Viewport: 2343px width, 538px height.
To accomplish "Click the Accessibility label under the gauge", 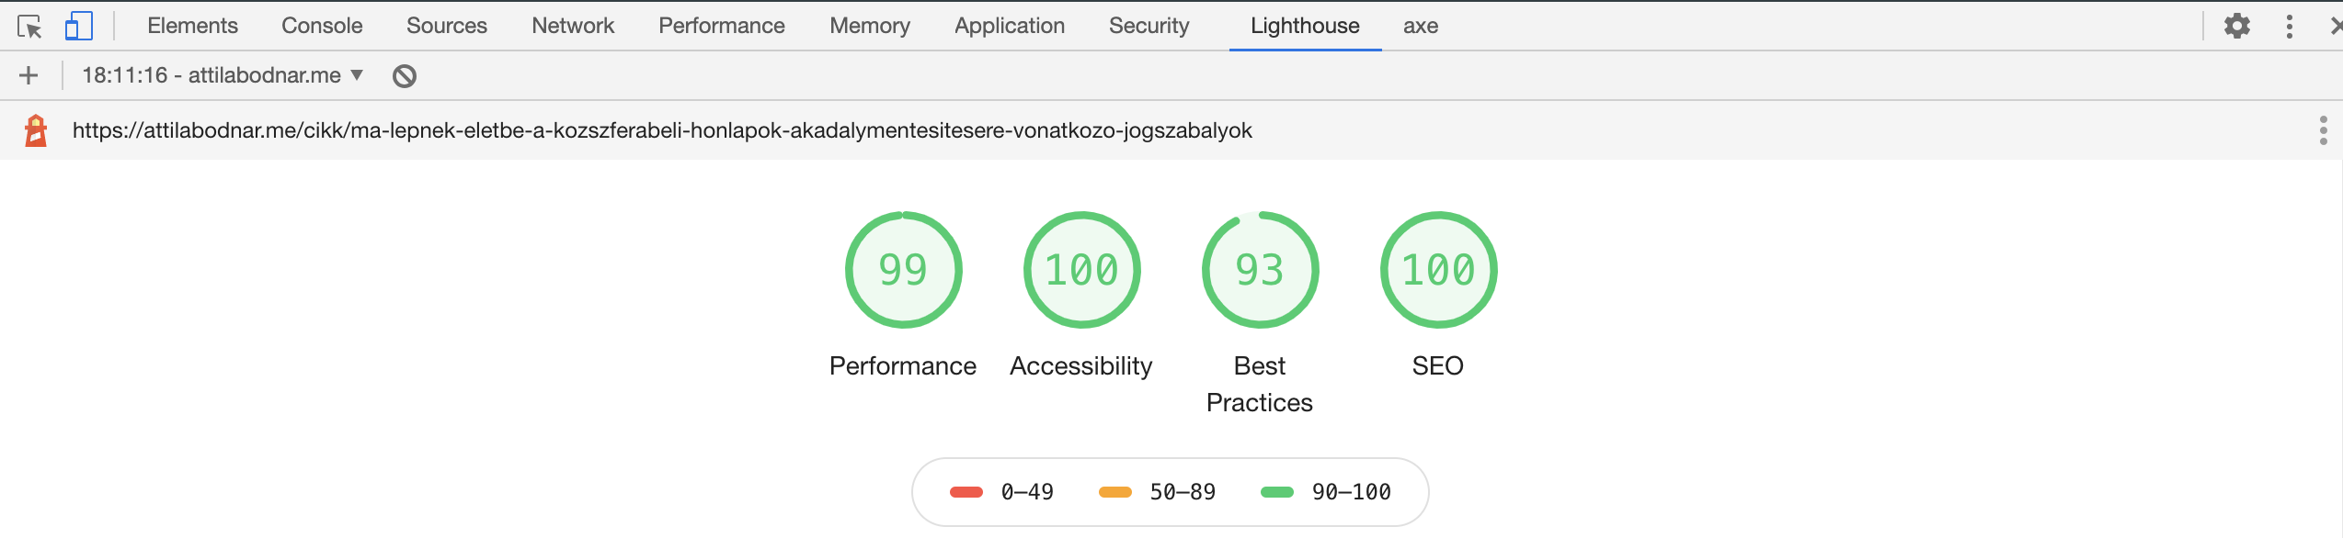I will click(1081, 366).
